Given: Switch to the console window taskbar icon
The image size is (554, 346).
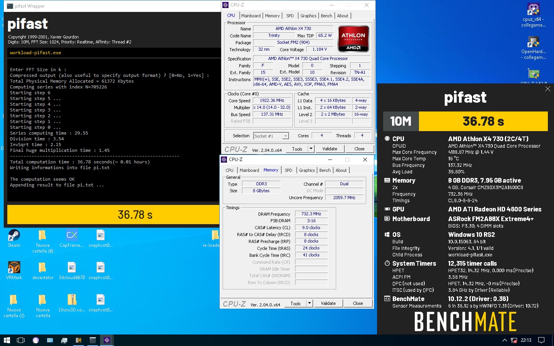Looking at the screenshot, I should click(93, 340).
